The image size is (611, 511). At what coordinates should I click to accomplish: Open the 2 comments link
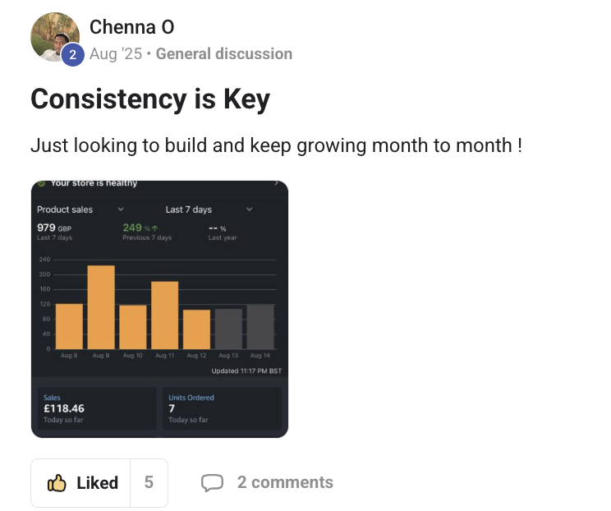[284, 483]
